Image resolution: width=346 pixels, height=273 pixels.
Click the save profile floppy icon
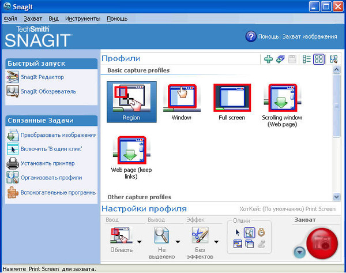292,59
